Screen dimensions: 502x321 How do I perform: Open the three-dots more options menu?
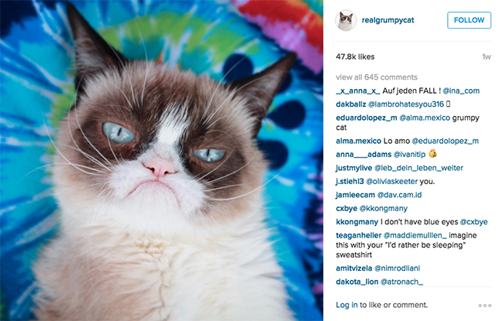[x=485, y=306]
